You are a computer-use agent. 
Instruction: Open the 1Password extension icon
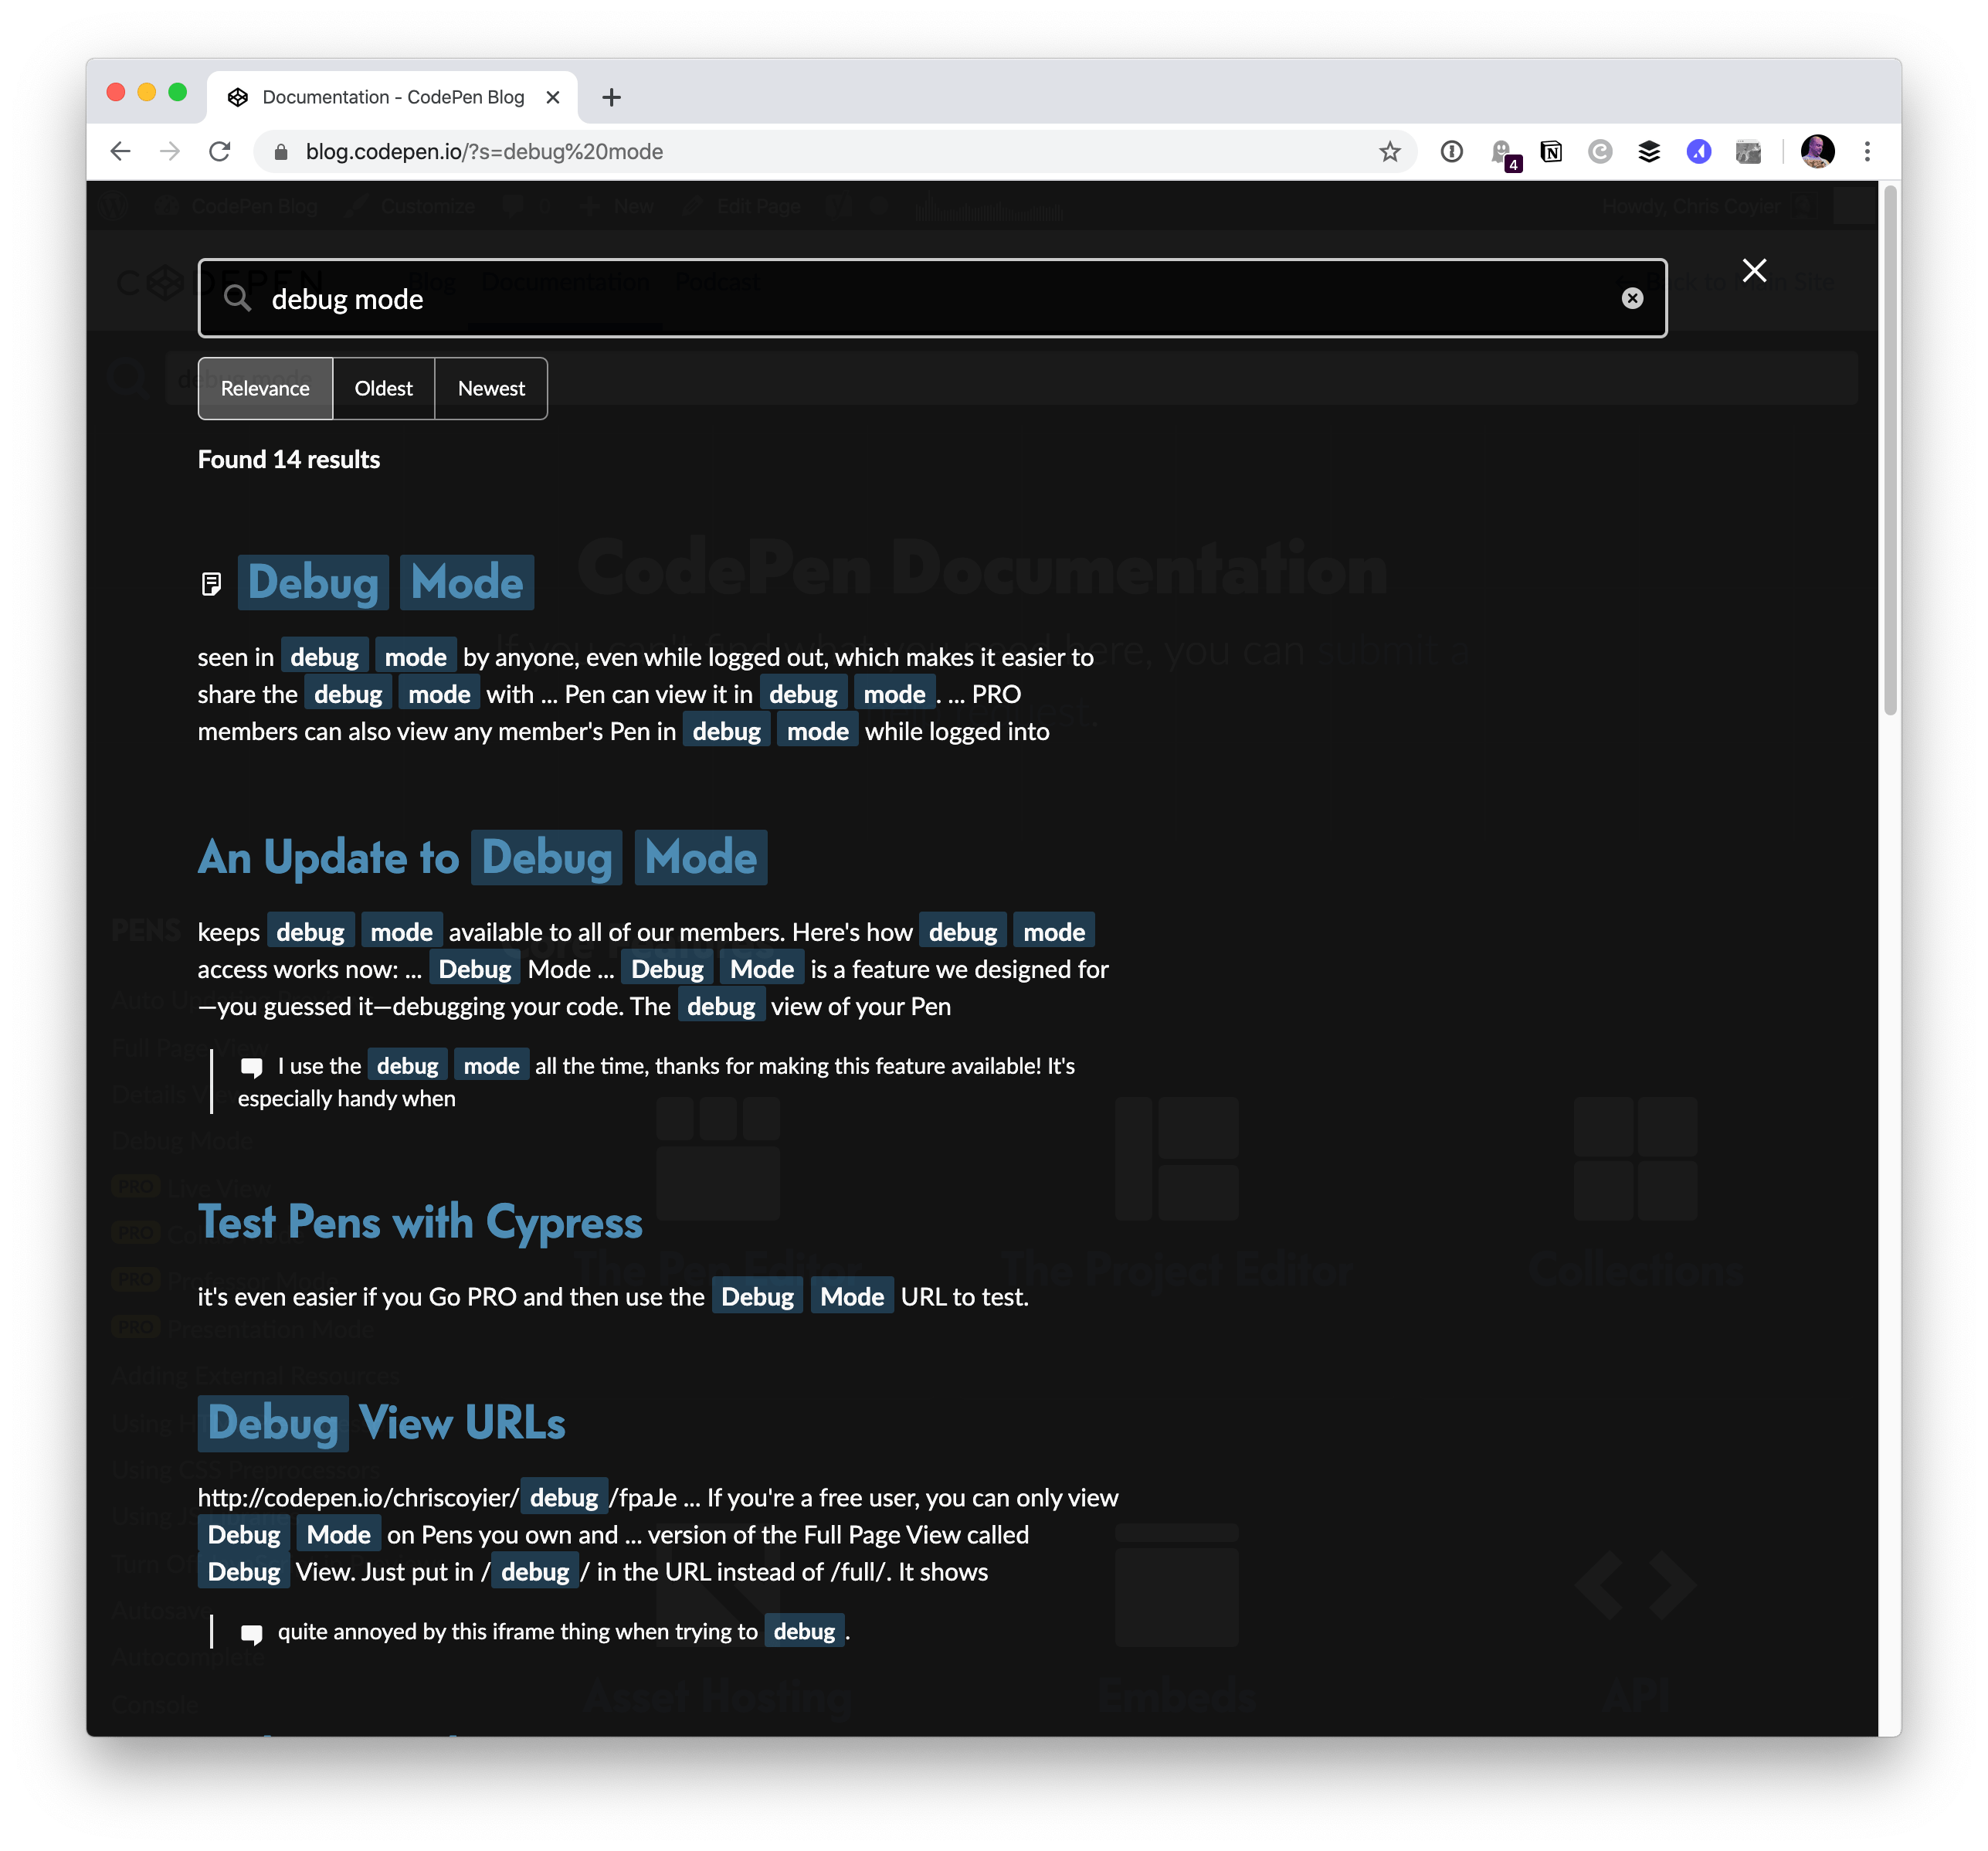[x=1451, y=152]
